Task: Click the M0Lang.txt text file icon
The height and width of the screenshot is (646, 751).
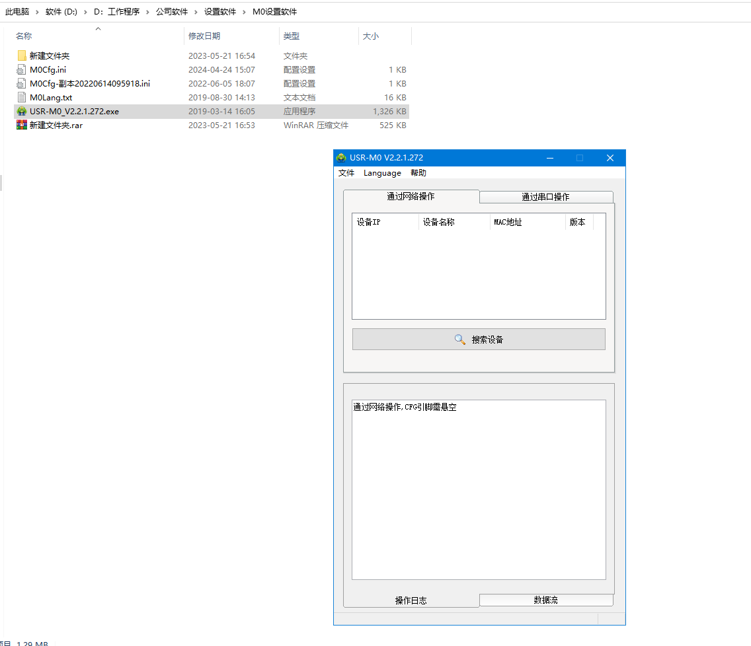Action: click(22, 98)
